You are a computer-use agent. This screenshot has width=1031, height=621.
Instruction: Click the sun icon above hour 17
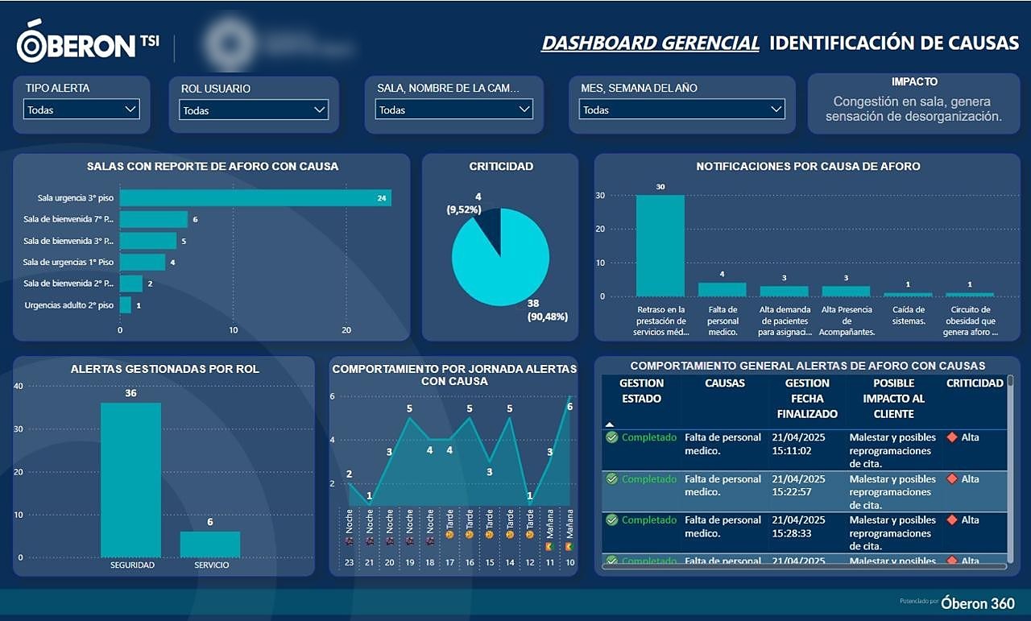[x=449, y=535]
